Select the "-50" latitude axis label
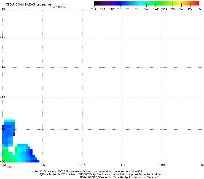This screenshot has height=179, width=204. pyautogui.click(x=2, y=162)
